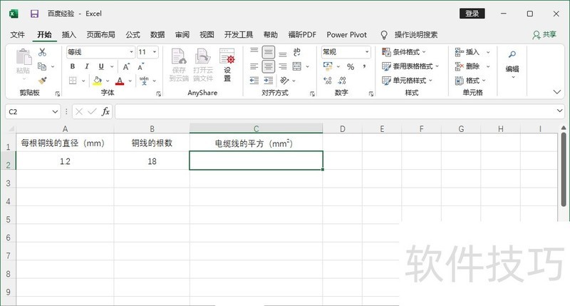Click the Paste clipboard icon
The height and width of the screenshot is (306, 570).
click(24, 58)
